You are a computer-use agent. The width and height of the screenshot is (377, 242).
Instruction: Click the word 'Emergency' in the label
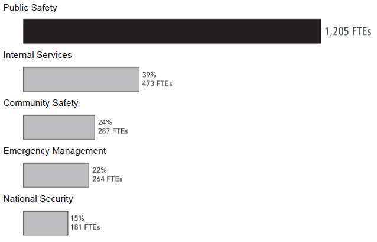[x=26, y=151]
